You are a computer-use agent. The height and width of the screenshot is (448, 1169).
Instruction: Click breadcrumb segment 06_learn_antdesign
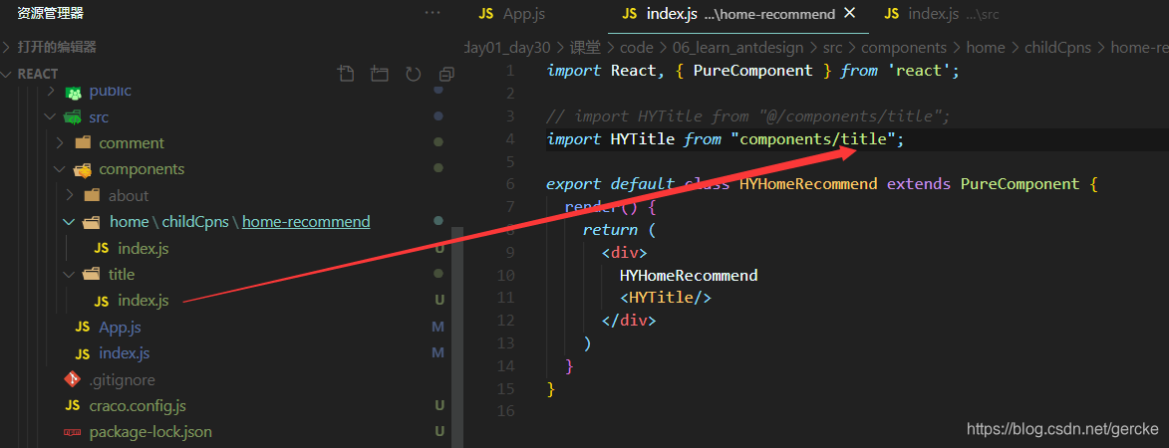click(738, 48)
